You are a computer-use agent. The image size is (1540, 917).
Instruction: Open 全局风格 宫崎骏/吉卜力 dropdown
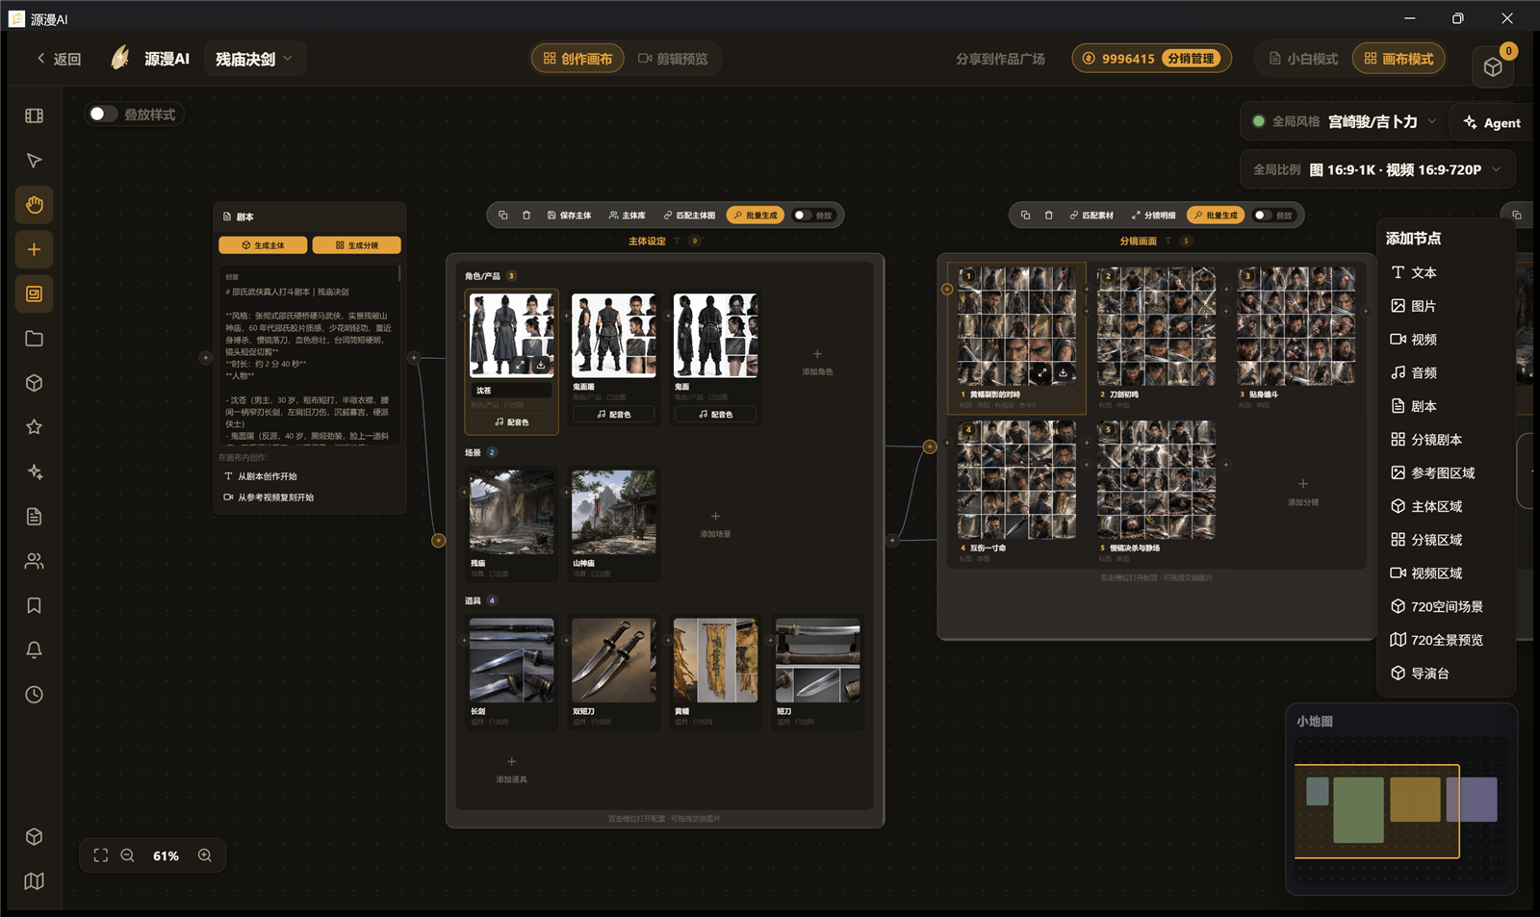point(1345,121)
